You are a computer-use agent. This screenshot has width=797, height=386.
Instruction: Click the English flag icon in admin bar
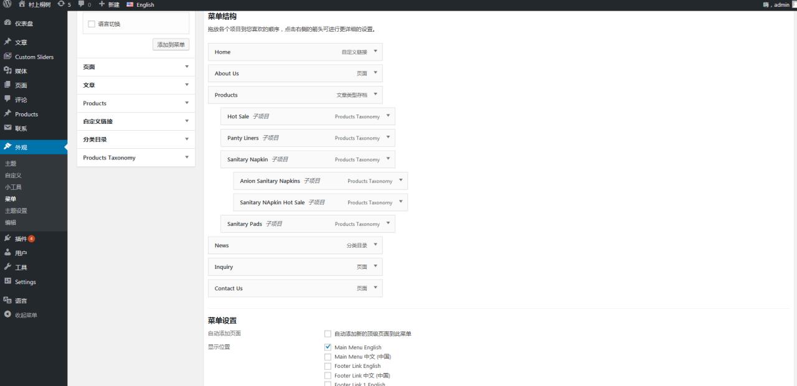(130, 4)
